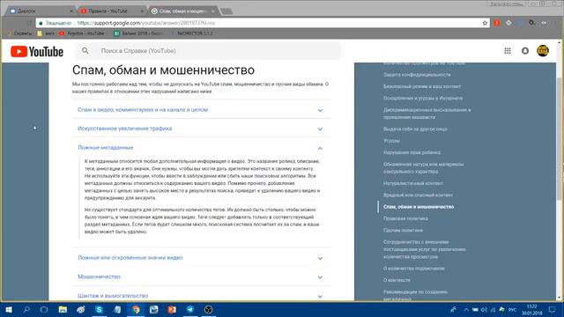
Task: Open sidebar link 'Оскорбления и угрозы в Интернете'
Action: [423, 98]
